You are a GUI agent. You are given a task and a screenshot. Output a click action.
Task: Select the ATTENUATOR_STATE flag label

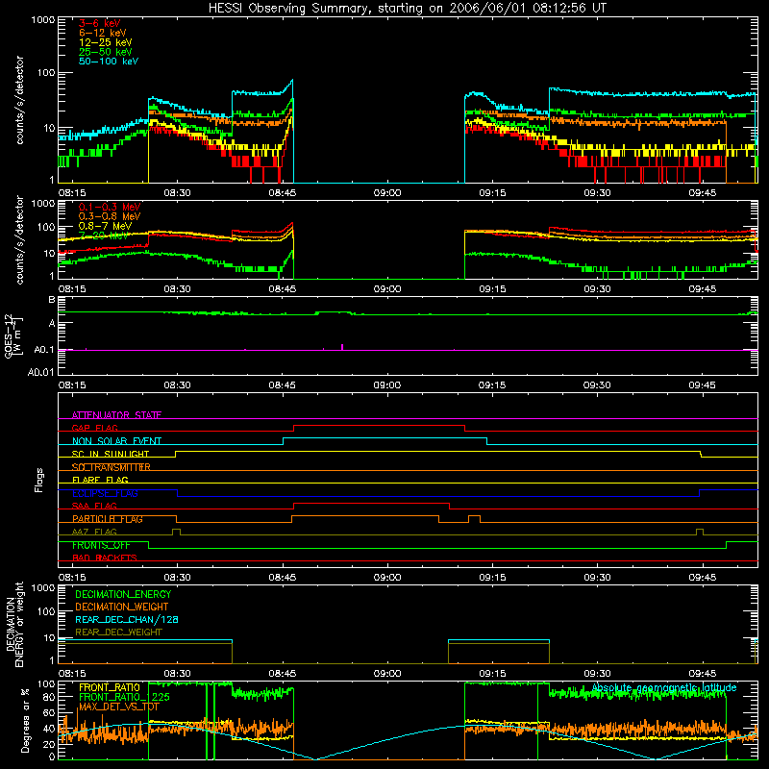(x=116, y=415)
